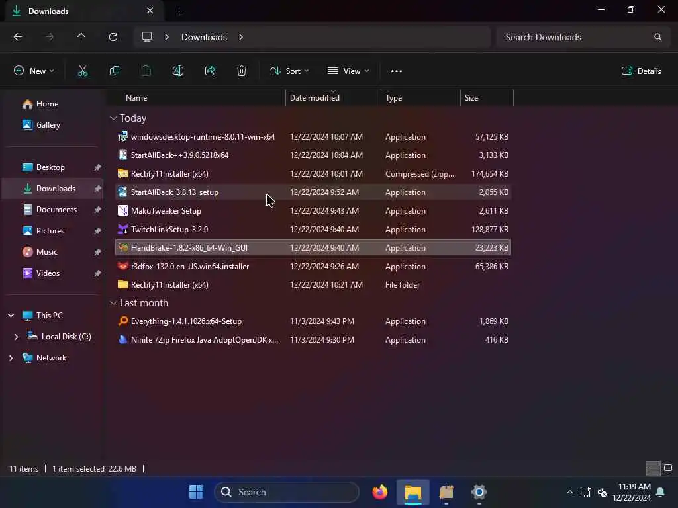Click the TwitchLinkSetup file icon

122,230
